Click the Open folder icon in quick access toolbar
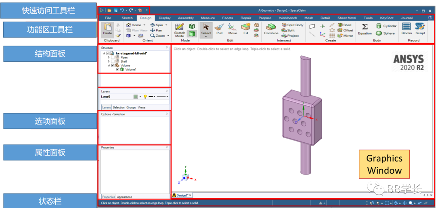 [109, 10]
